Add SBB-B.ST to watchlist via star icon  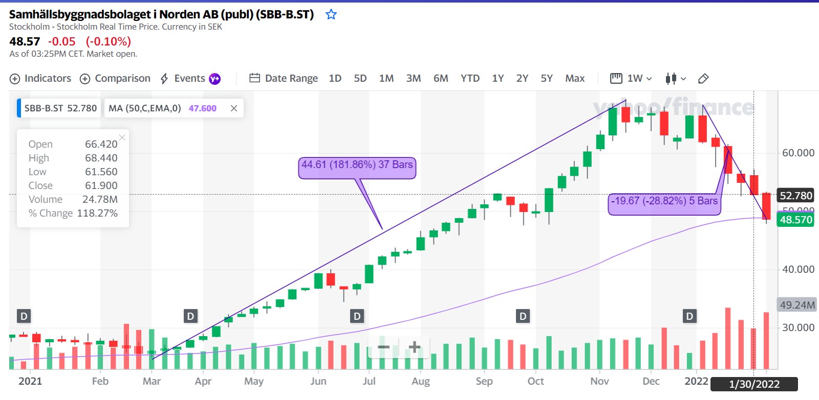331,14
